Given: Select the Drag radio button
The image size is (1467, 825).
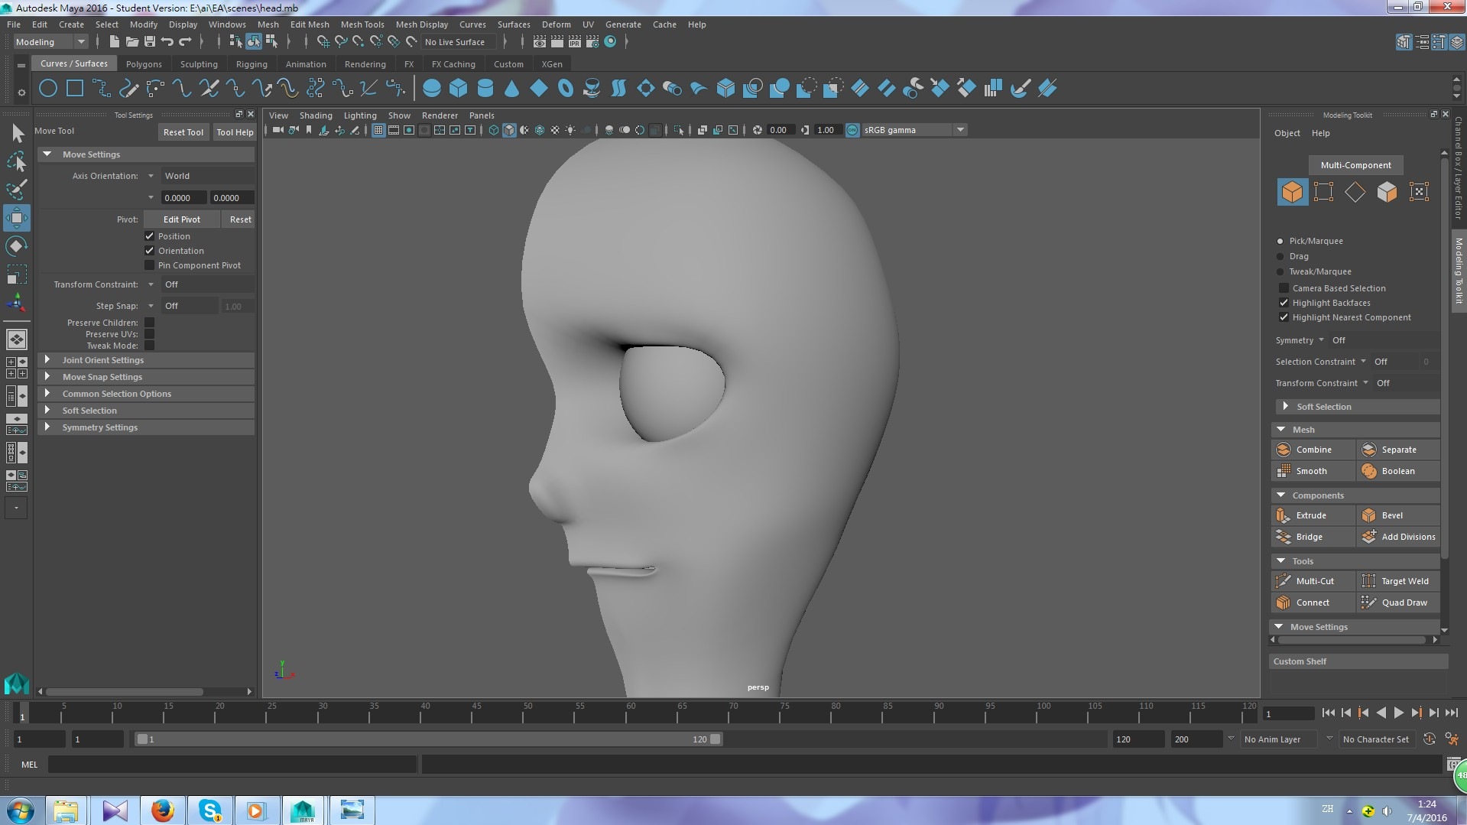Looking at the screenshot, I should (1280, 256).
